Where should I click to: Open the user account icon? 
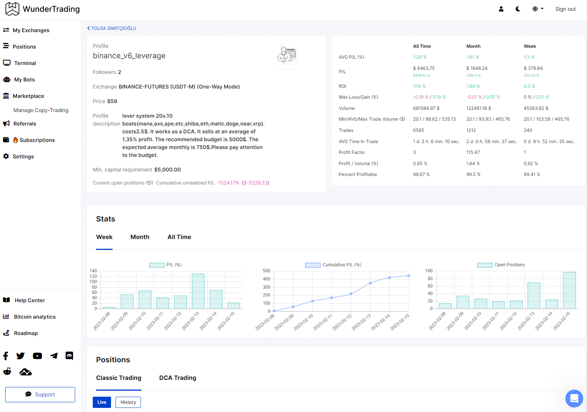(x=501, y=9)
